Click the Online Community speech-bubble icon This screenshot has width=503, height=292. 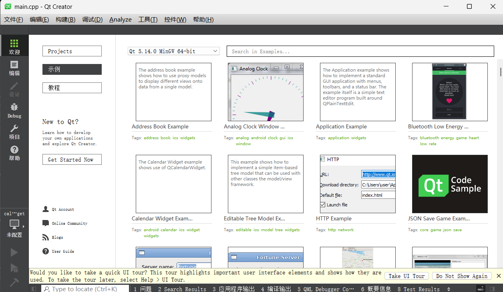[45, 223]
